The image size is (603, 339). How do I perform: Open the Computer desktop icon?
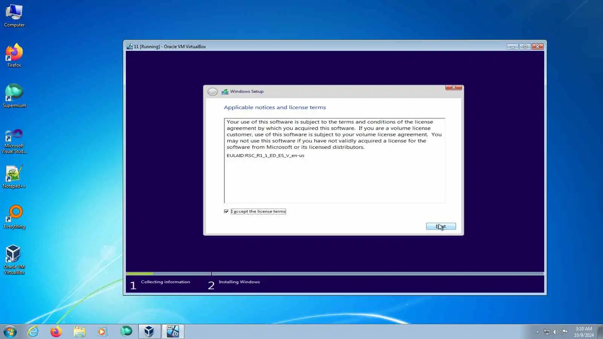click(14, 16)
